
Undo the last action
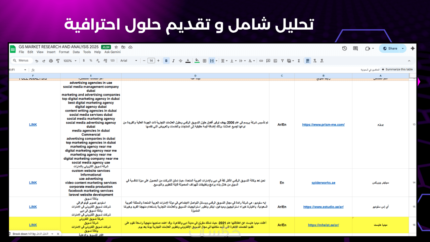pyautogui.click(x=37, y=61)
